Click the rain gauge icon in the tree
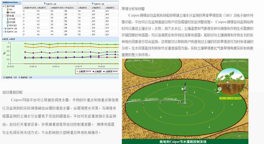Viewport: 264px width, 144px height. (x=8, y=16)
